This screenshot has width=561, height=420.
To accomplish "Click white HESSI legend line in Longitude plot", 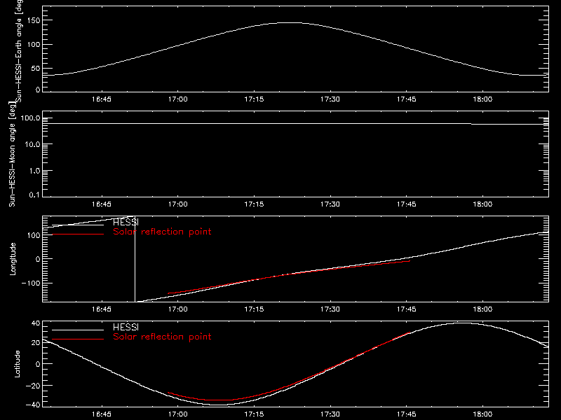I will click(x=78, y=225).
